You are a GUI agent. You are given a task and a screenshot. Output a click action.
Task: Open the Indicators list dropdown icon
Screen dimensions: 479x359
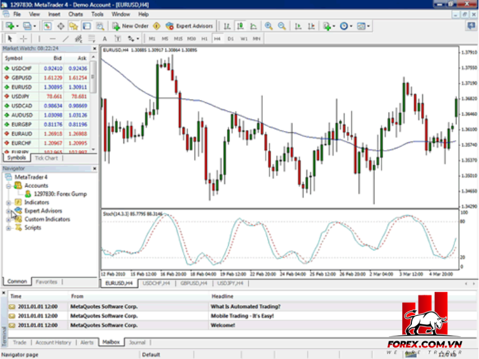(x=329, y=26)
